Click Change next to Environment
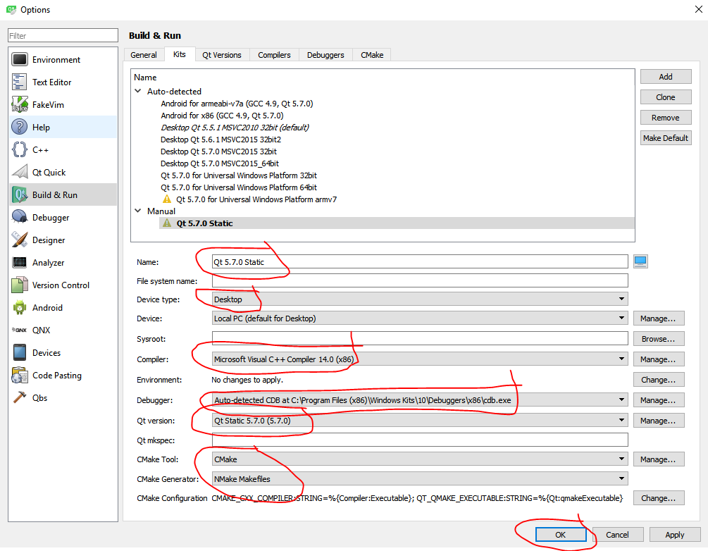 coord(658,380)
